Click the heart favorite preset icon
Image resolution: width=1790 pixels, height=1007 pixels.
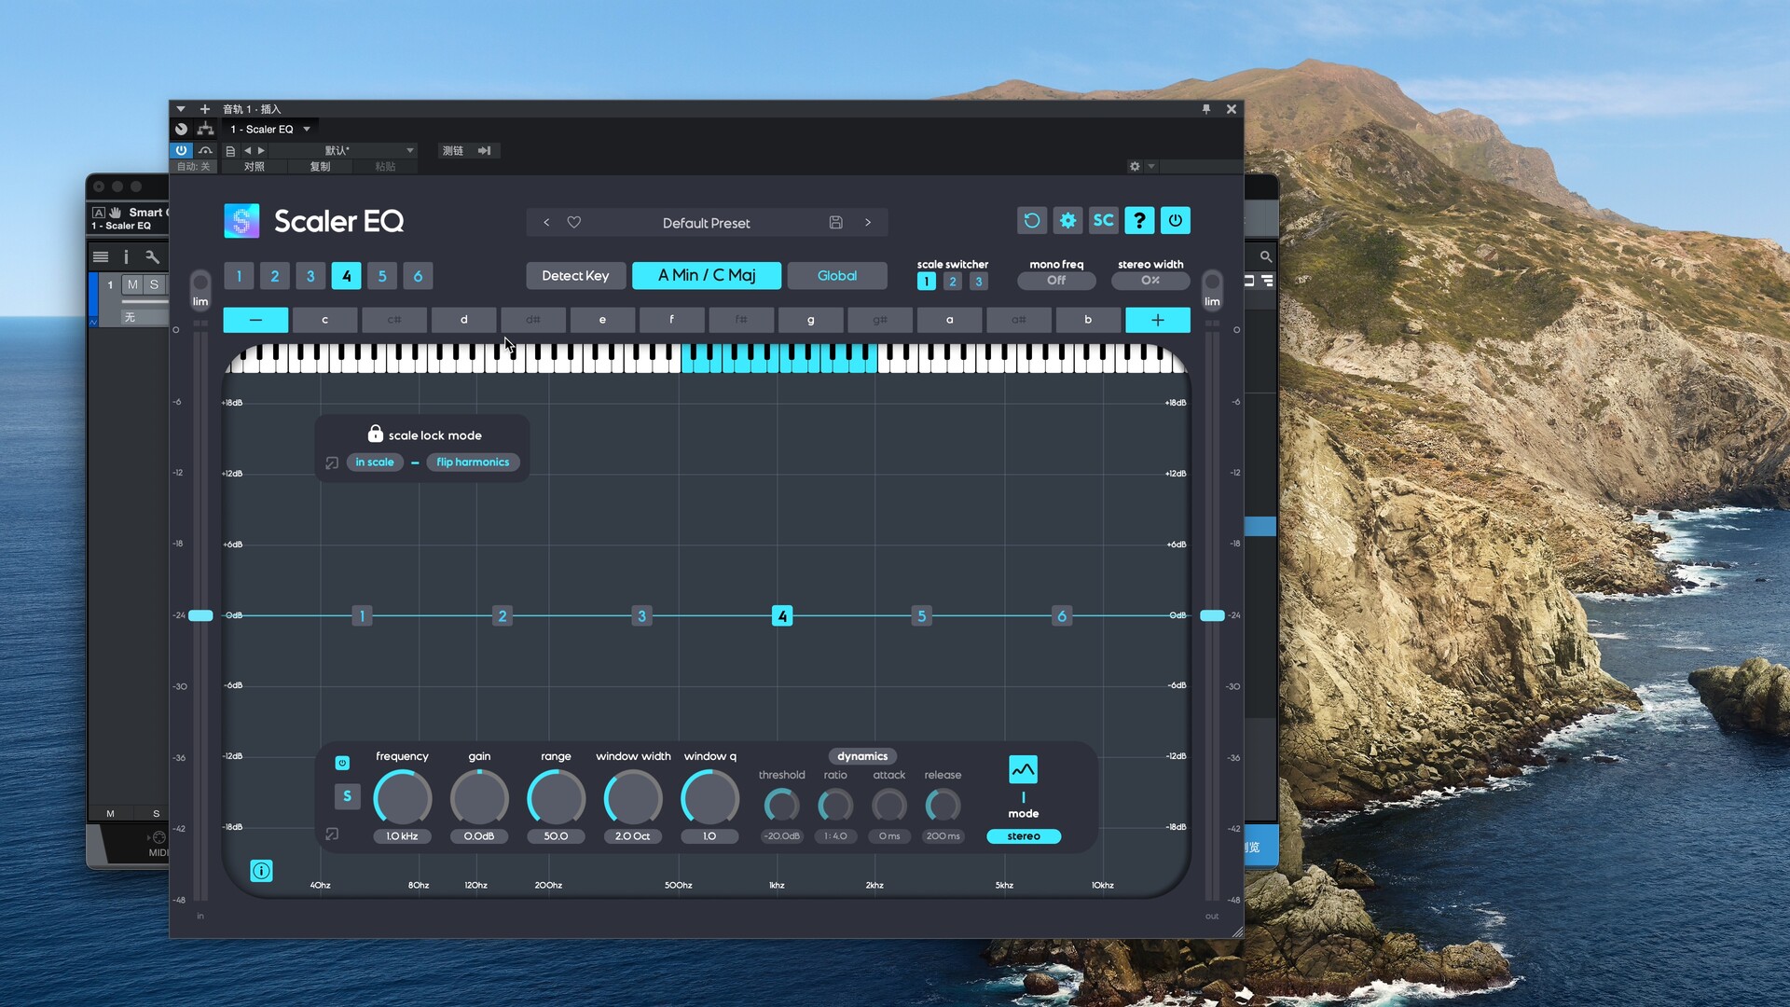tap(574, 223)
